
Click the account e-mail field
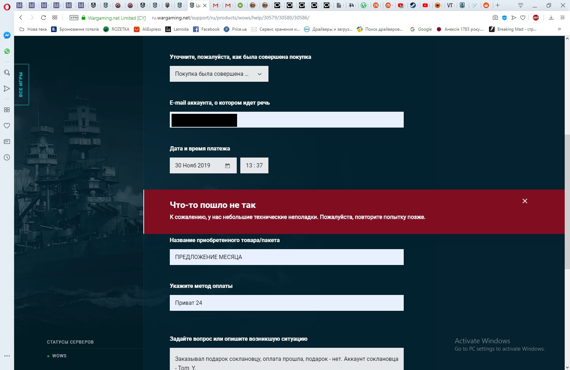(x=287, y=120)
